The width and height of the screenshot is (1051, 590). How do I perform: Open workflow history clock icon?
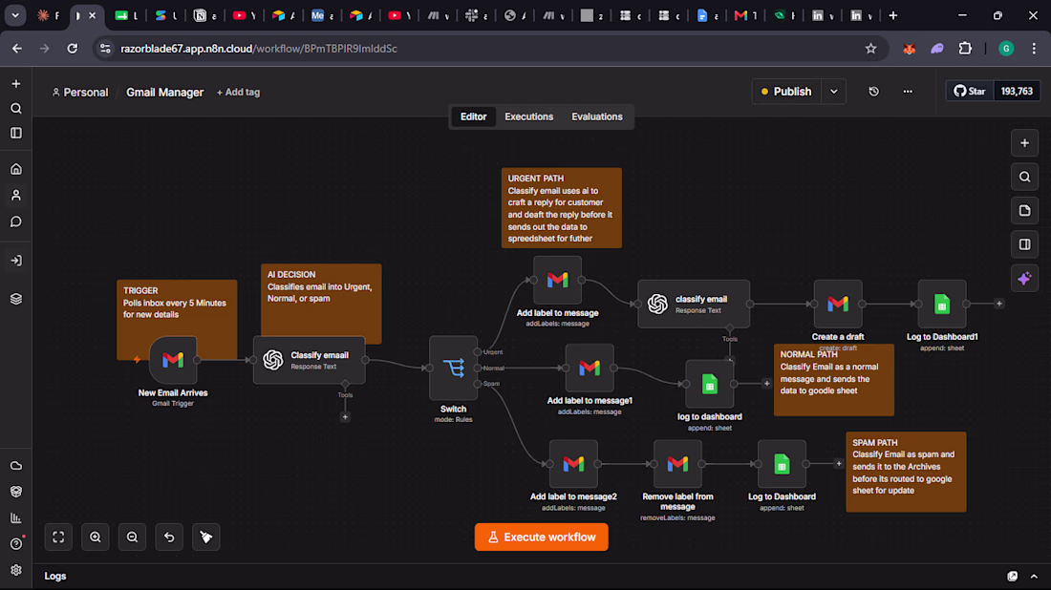pos(873,92)
